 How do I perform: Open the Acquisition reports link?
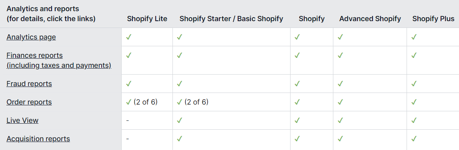click(38, 138)
